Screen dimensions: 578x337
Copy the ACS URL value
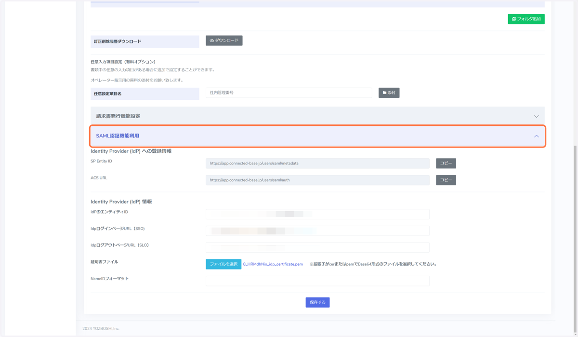446,180
